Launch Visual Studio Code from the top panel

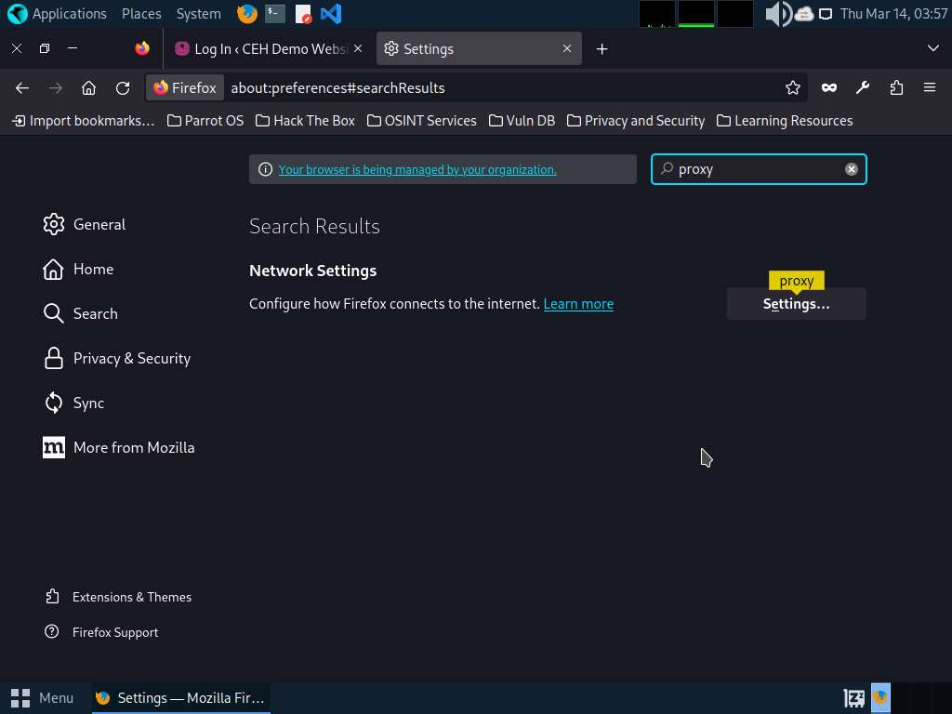click(x=330, y=14)
